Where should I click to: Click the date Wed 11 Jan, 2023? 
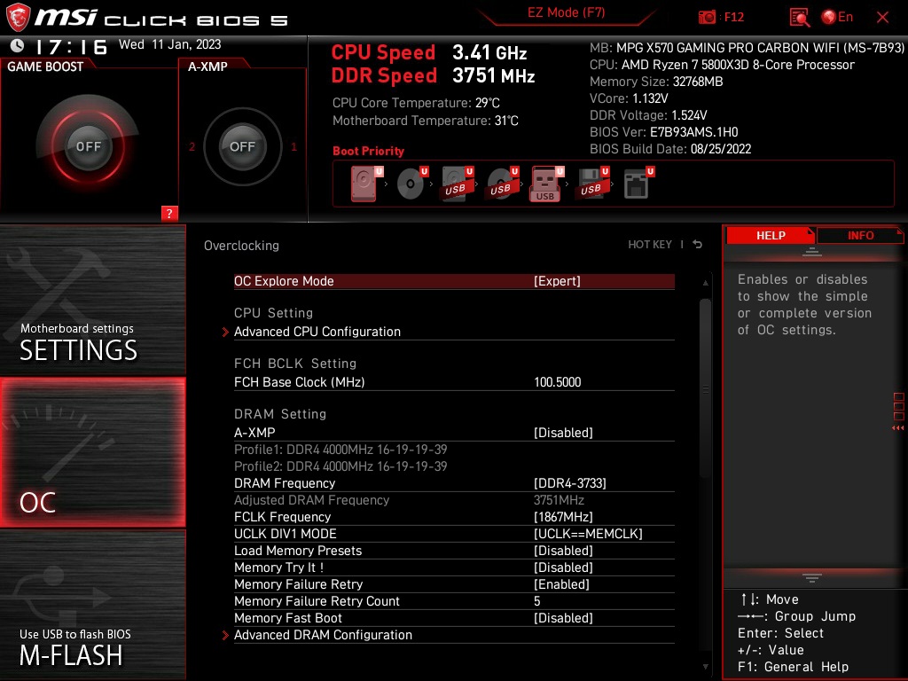click(x=169, y=44)
